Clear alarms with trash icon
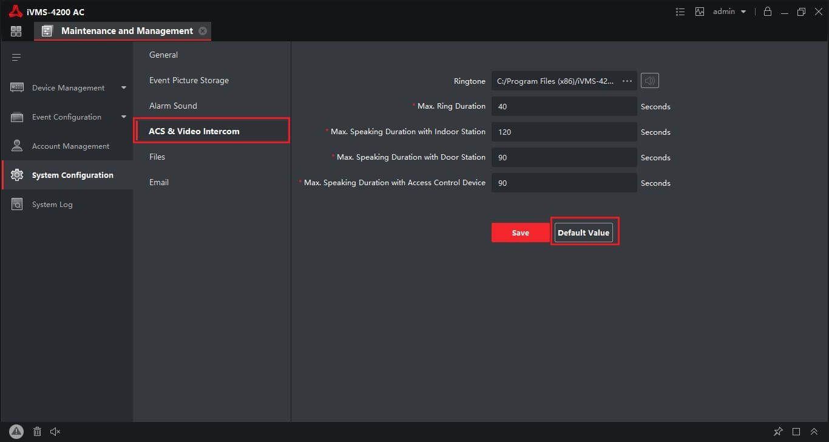This screenshot has height=442, width=829. coord(37,432)
